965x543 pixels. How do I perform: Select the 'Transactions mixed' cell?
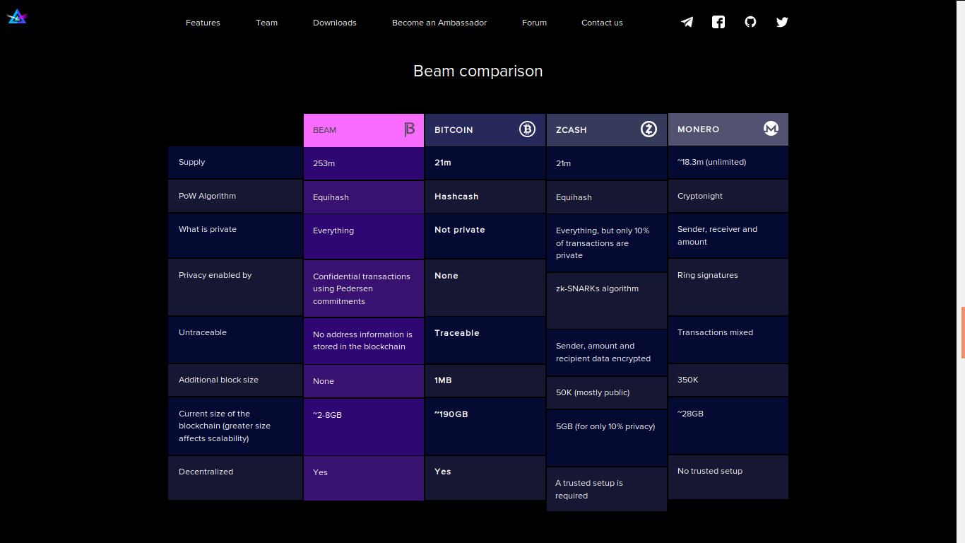click(x=728, y=340)
